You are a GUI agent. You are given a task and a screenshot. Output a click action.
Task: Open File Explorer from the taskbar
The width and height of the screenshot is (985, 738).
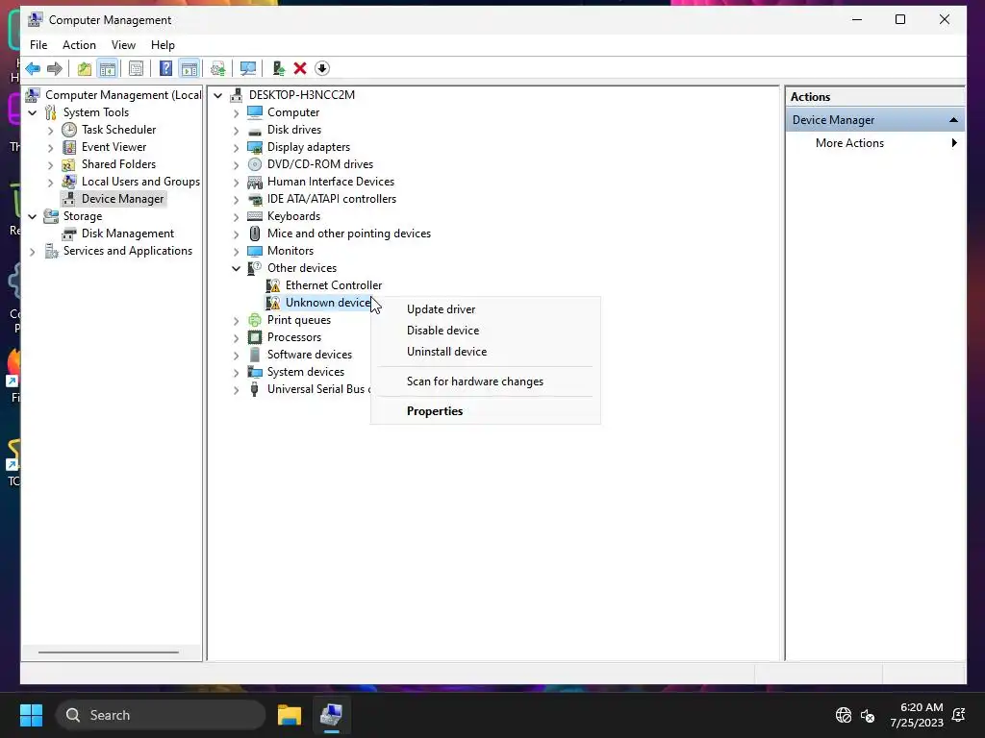point(290,715)
